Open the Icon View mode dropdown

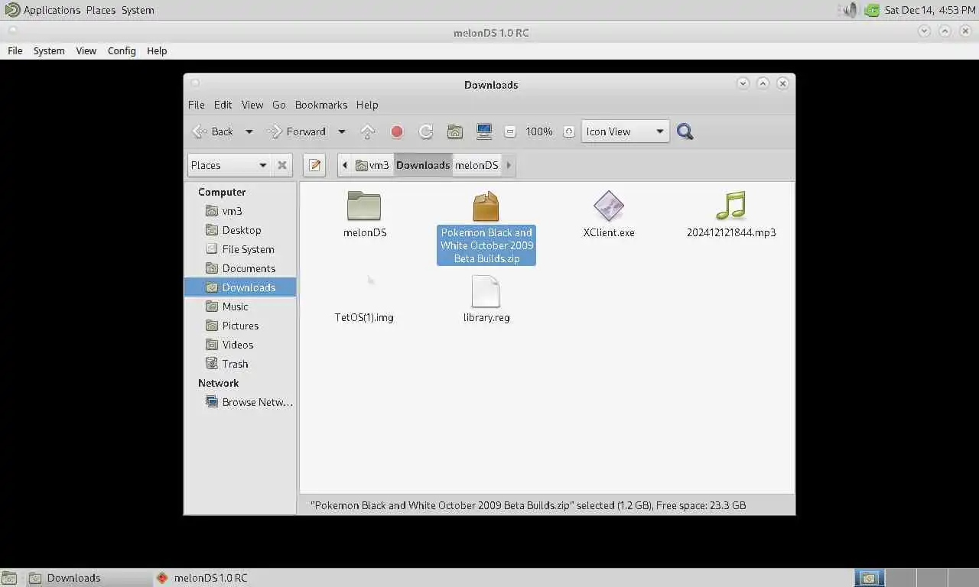pyautogui.click(x=626, y=131)
